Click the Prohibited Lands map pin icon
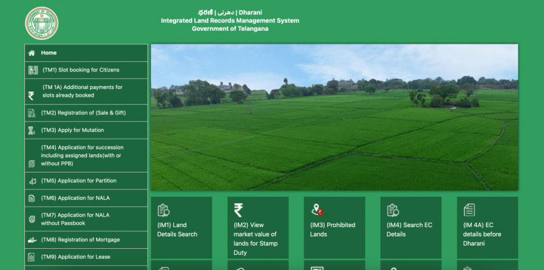 pyautogui.click(x=317, y=210)
